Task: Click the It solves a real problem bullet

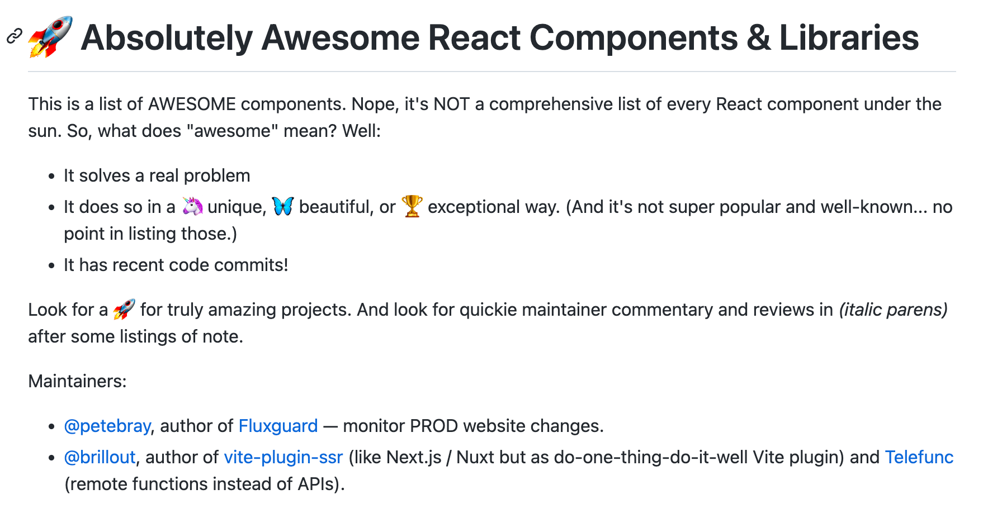Action: [x=157, y=175]
